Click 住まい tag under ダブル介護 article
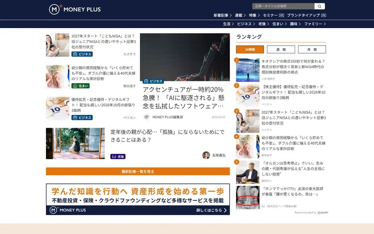Screen dimensions: 374x234 80,86
